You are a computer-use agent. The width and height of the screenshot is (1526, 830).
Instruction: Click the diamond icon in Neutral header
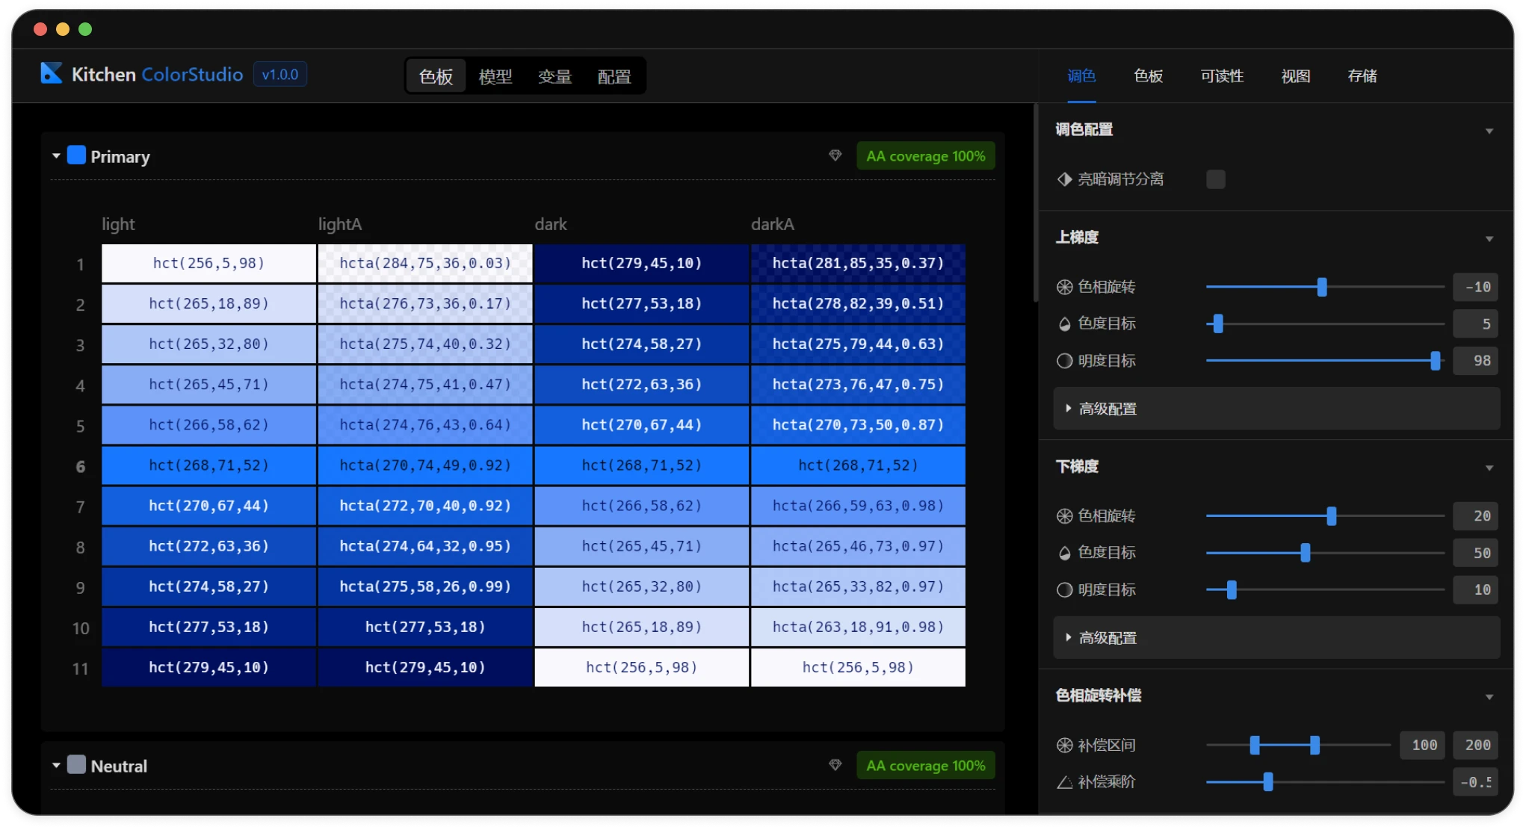[835, 765]
